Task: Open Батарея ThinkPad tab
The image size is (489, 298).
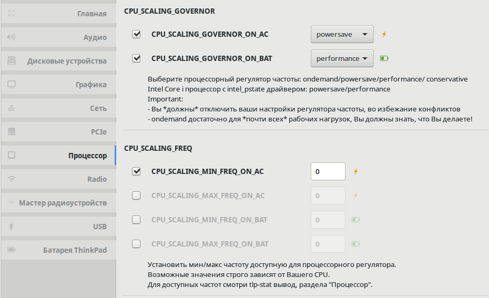Action: [x=58, y=250]
